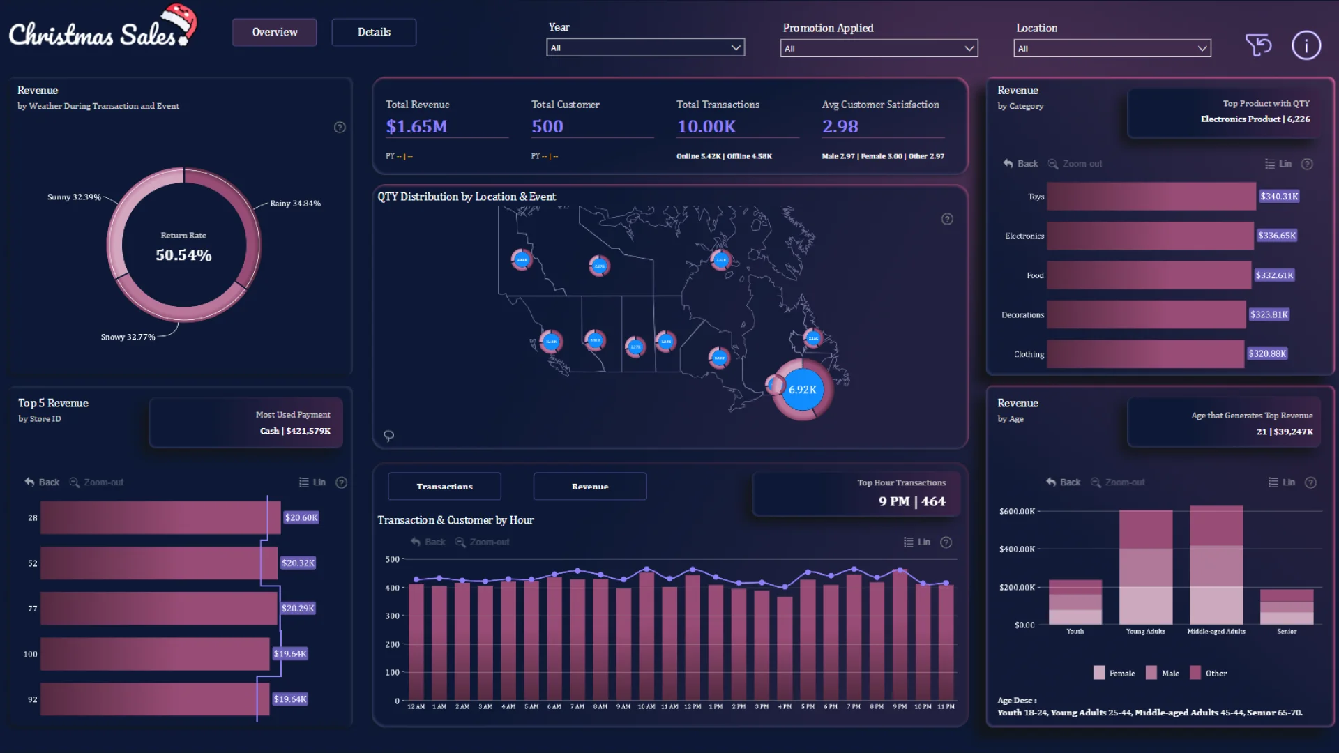This screenshot has width=1339, height=753.
Task: Click Back arrow in hourly transaction chart
Action: click(428, 542)
